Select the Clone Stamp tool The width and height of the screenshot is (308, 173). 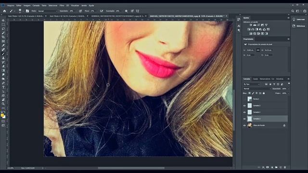(x=3, y=58)
